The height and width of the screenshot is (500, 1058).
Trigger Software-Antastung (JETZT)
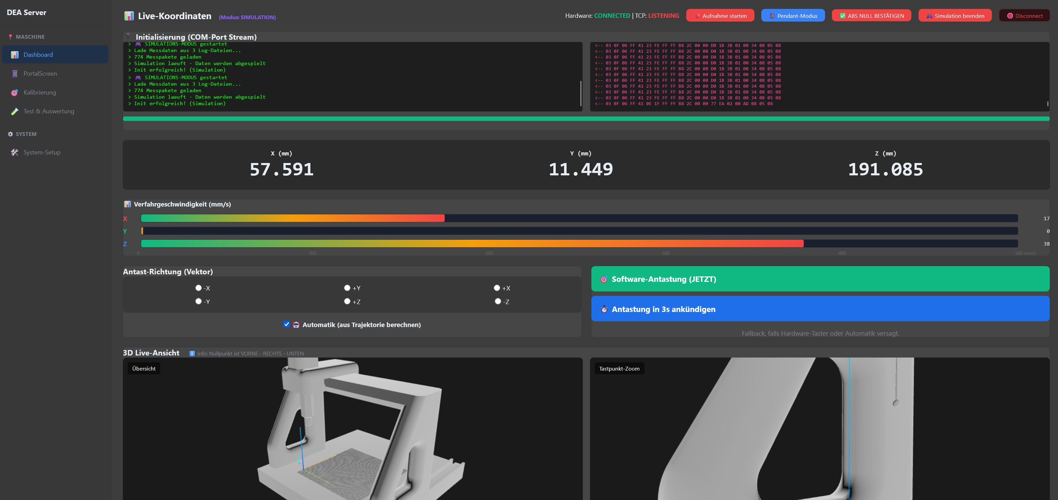click(820, 279)
